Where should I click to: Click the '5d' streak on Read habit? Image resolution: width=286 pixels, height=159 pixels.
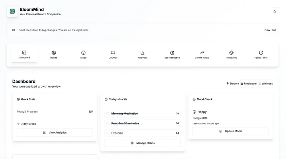177,123
